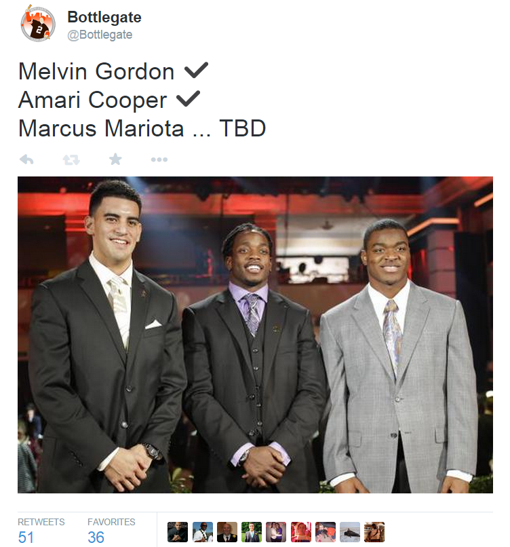Screen dimensions: 510x547
Task: Select the tweet text mentioning Marcus Mariota
Action: pos(142,128)
